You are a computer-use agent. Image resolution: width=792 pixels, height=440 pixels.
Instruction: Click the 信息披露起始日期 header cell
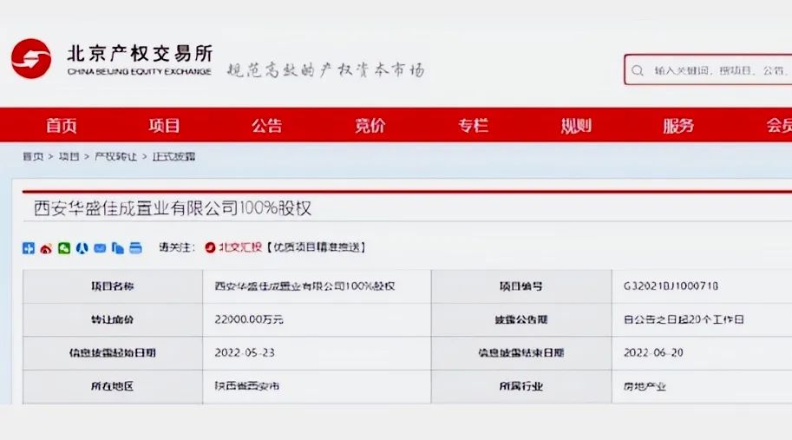pos(113,353)
